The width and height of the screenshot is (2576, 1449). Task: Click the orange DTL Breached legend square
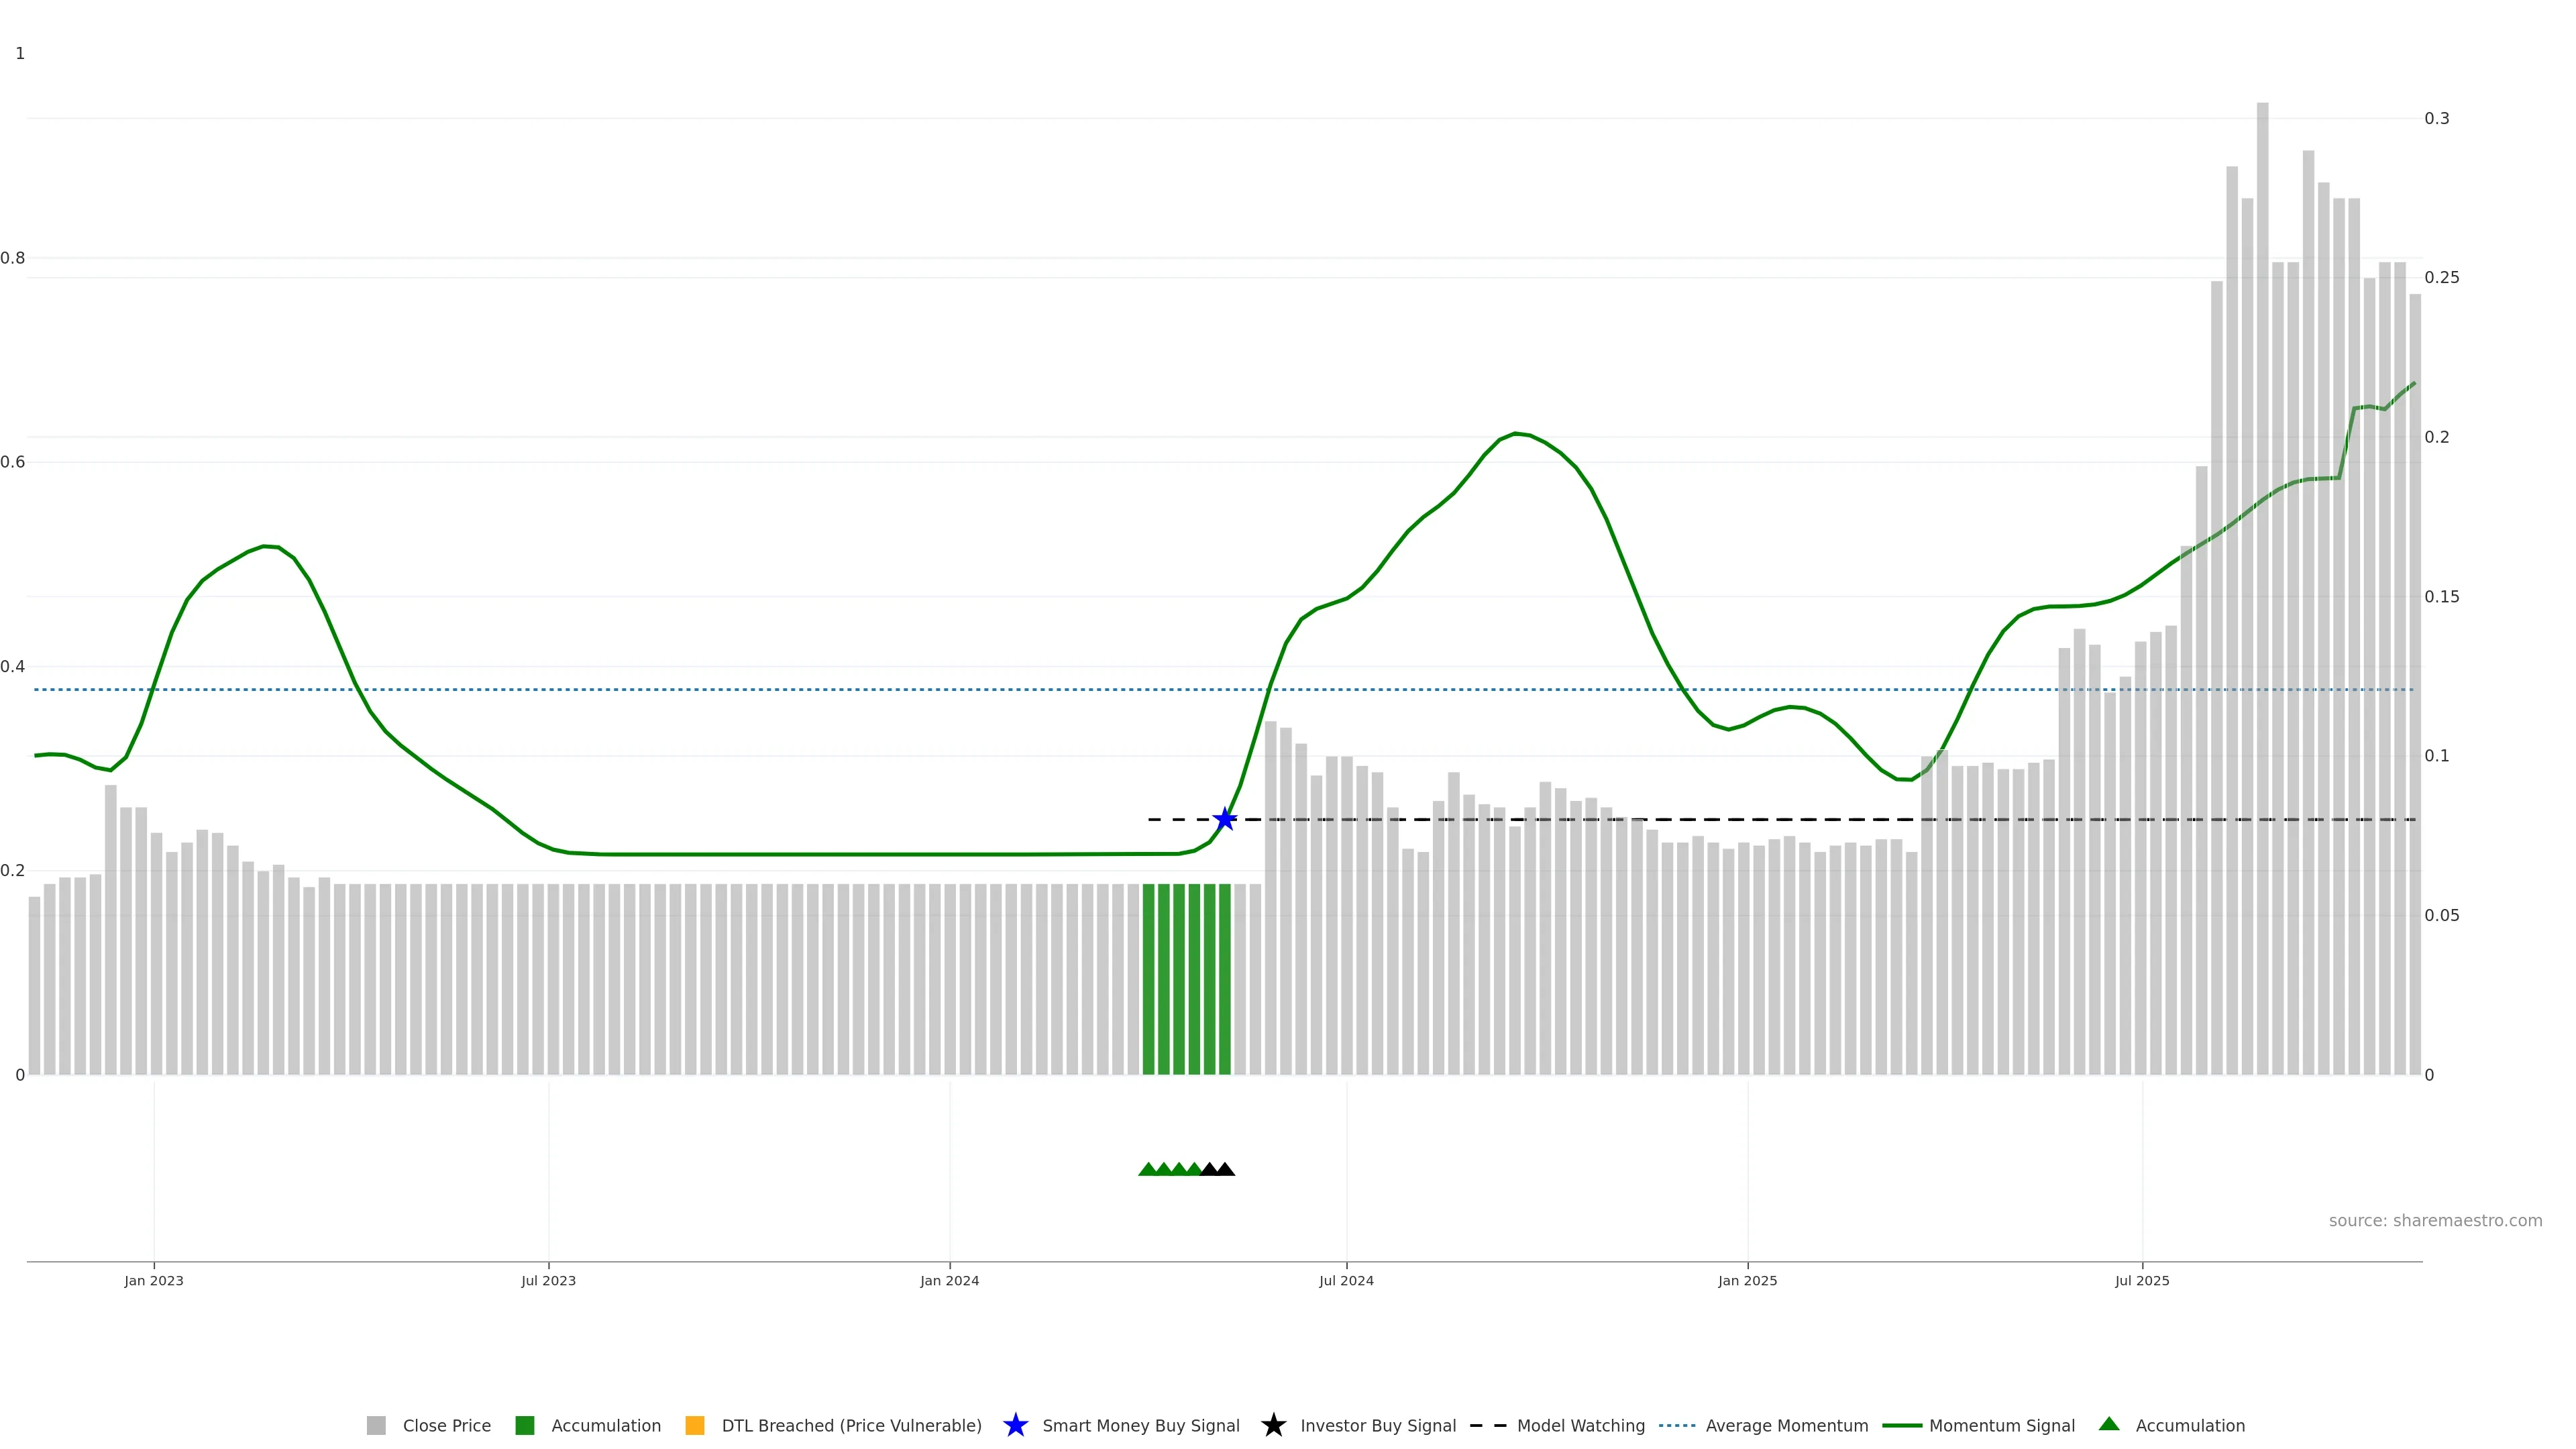[694, 1425]
